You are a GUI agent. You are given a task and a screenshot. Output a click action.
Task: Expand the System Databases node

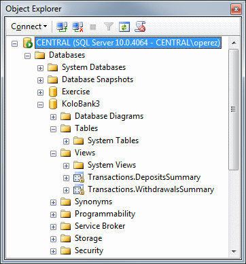click(40, 68)
